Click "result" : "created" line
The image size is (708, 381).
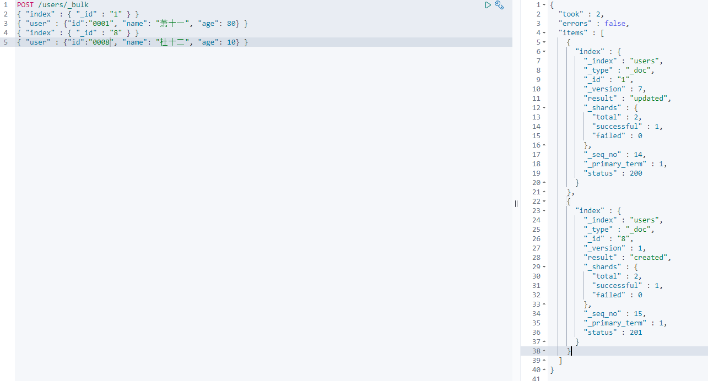pyautogui.click(x=628, y=258)
